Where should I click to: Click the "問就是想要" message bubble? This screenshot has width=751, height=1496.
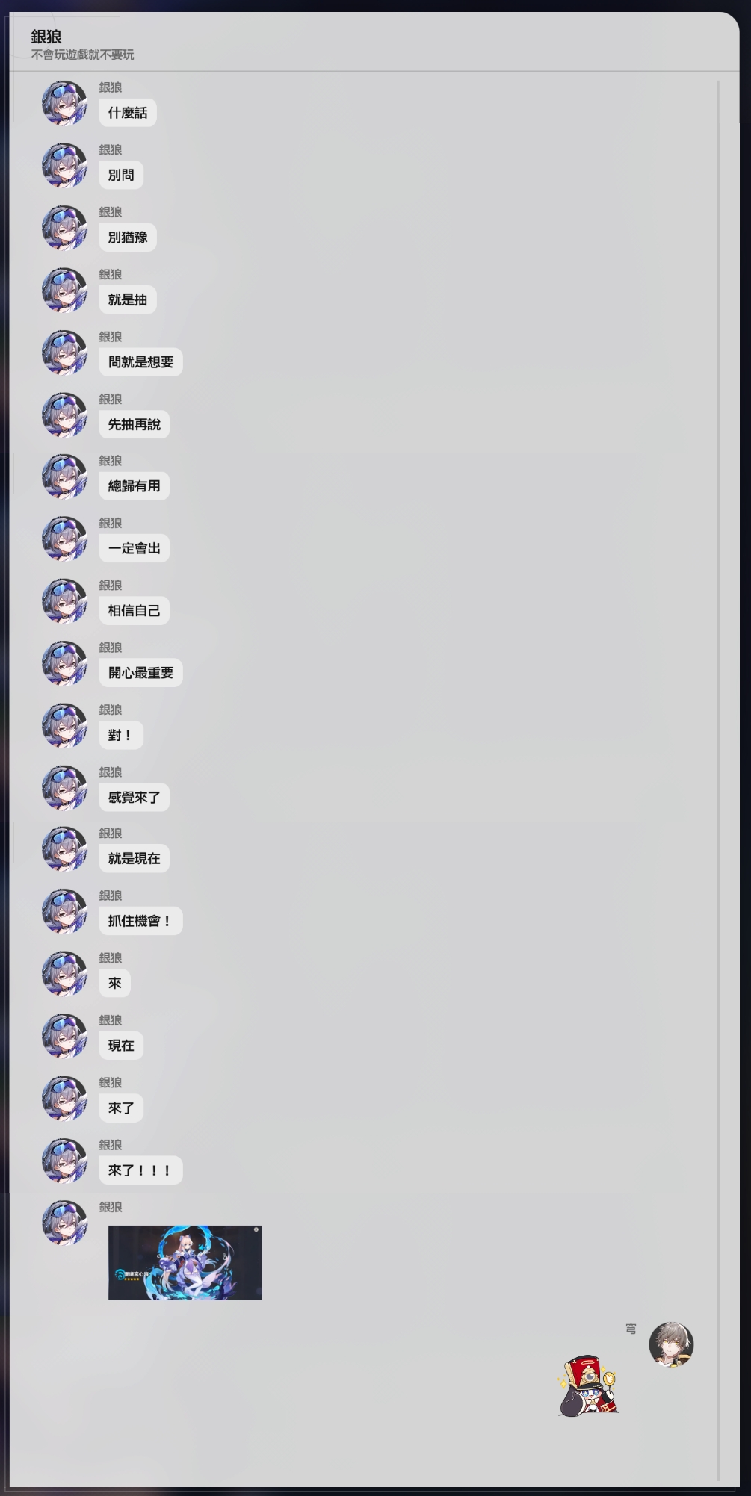(140, 362)
